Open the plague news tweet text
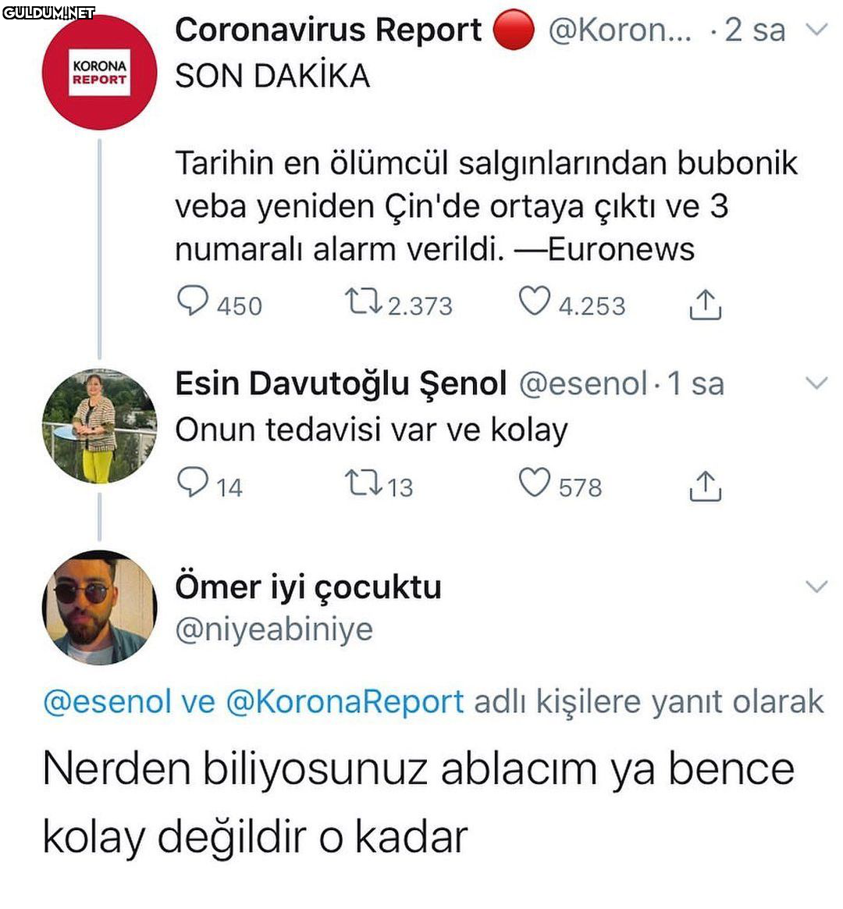The width and height of the screenshot is (843, 909). [486, 206]
